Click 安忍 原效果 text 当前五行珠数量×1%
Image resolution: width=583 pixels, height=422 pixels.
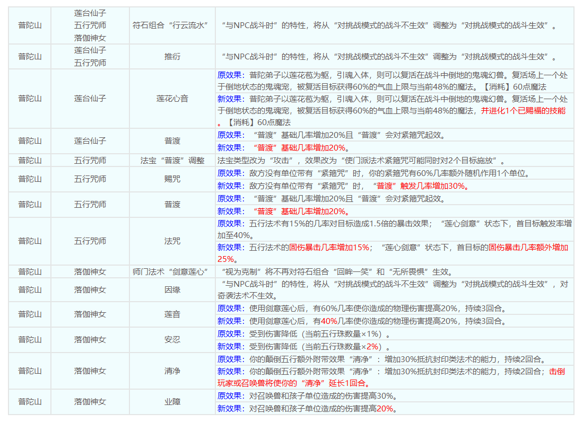pyautogui.click(x=304, y=334)
